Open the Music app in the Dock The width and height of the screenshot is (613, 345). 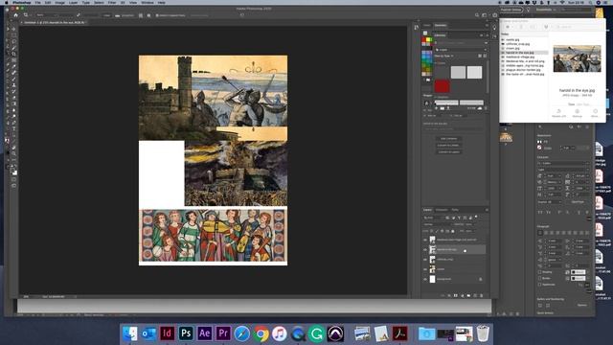click(279, 333)
